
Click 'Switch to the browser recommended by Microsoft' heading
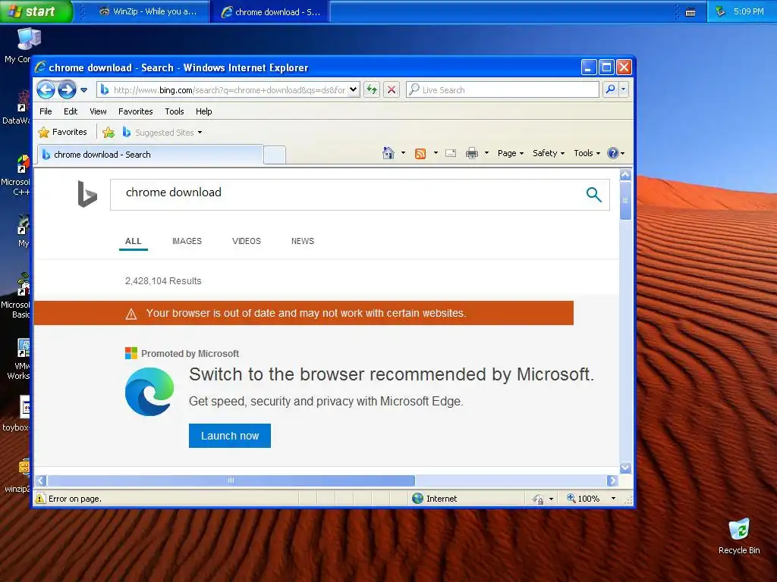[391, 374]
